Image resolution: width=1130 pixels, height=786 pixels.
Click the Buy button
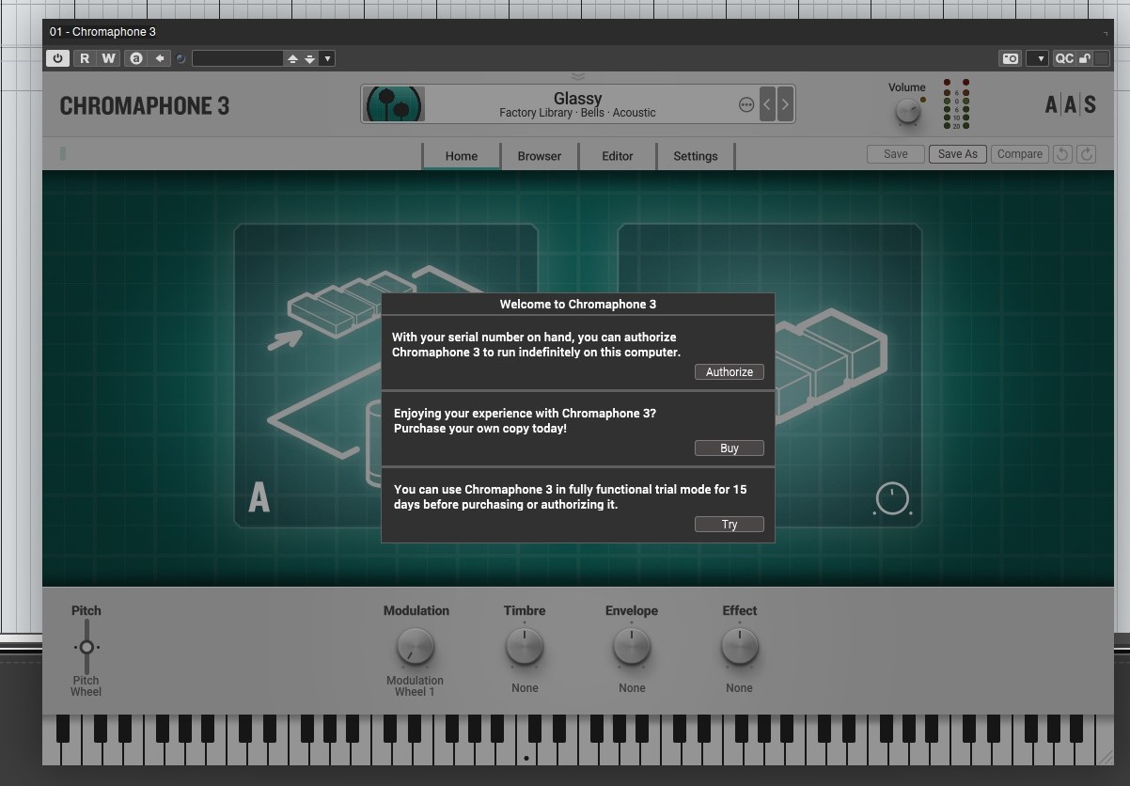[730, 448]
